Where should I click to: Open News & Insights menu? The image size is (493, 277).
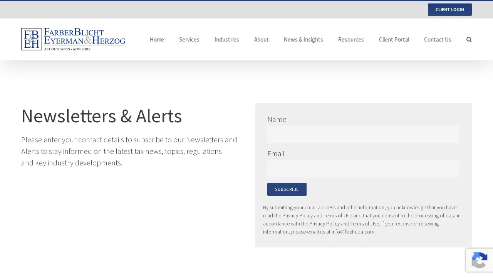pyautogui.click(x=304, y=40)
